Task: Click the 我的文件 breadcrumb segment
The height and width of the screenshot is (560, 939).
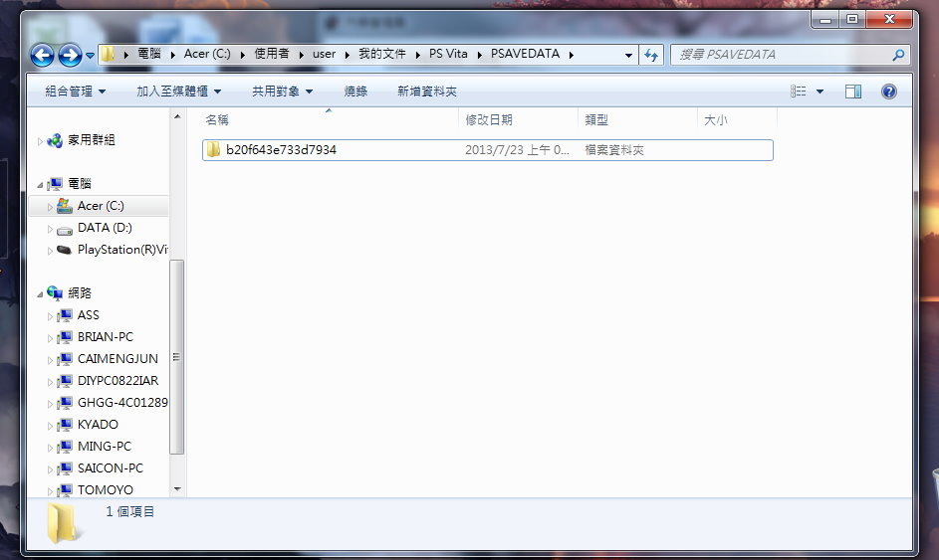Action: [x=382, y=54]
